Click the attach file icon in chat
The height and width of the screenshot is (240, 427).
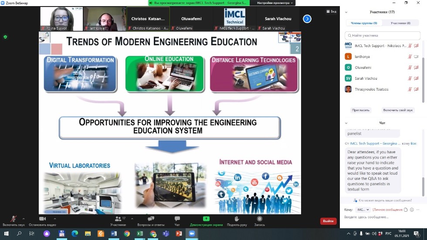(406, 210)
